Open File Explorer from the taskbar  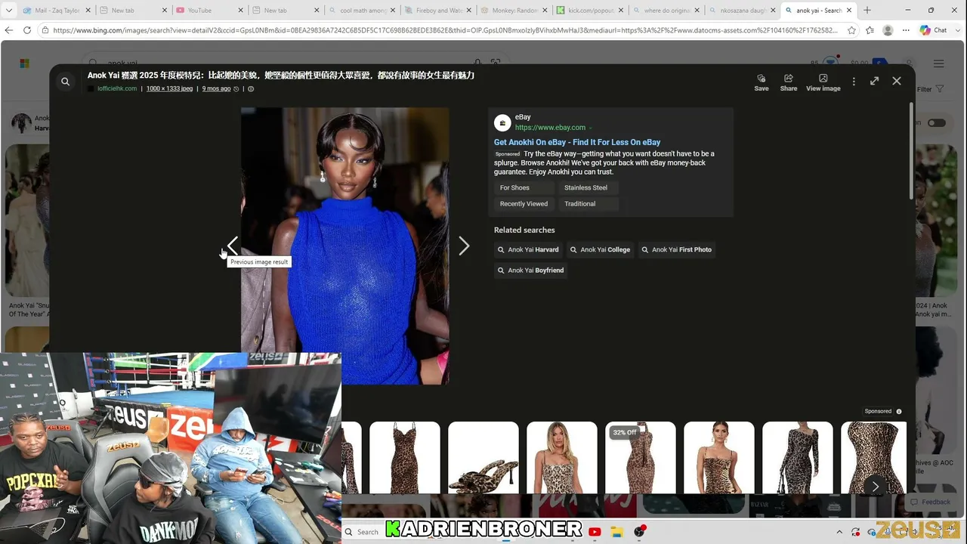[x=616, y=532]
